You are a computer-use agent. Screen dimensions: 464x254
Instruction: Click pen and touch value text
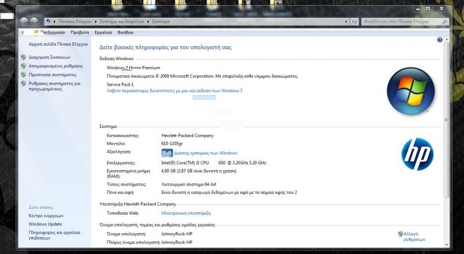point(229,192)
